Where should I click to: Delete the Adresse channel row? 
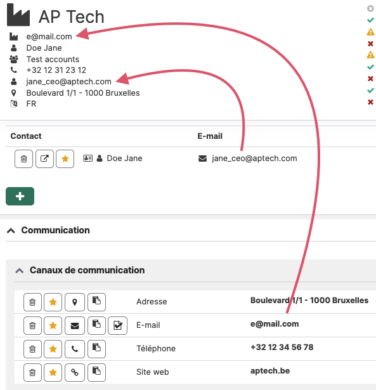pyautogui.click(x=32, y=302)
